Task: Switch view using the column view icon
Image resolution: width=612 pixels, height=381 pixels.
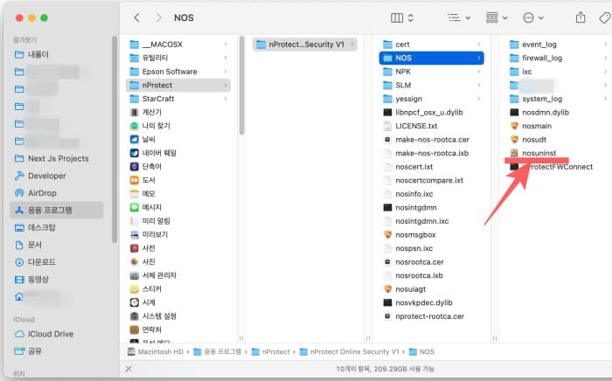Action: point(397,17)
